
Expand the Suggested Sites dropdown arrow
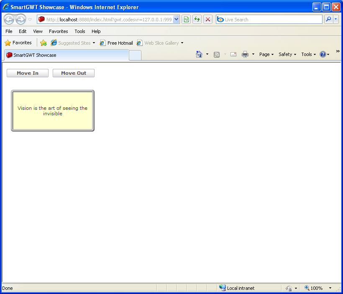click(x=94, y=43)
